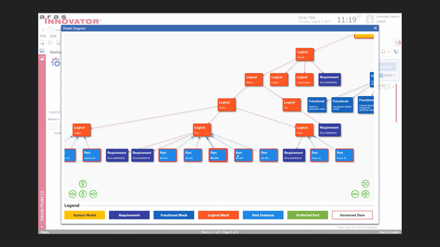The image size is (440, 247).
Task: Fit diagram to view with the expand icon
Action: (365, 184)
